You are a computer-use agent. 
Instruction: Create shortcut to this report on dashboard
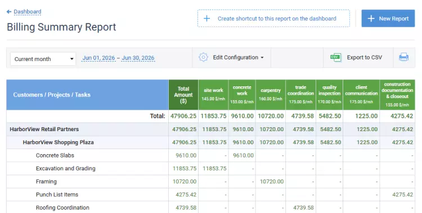(x=273, y=18)
